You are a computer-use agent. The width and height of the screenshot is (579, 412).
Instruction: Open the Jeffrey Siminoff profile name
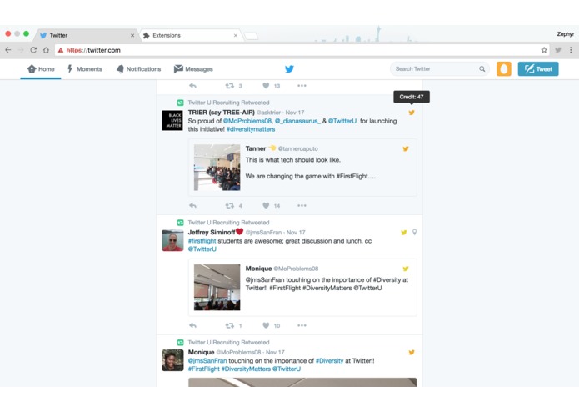tap(212, 232)
